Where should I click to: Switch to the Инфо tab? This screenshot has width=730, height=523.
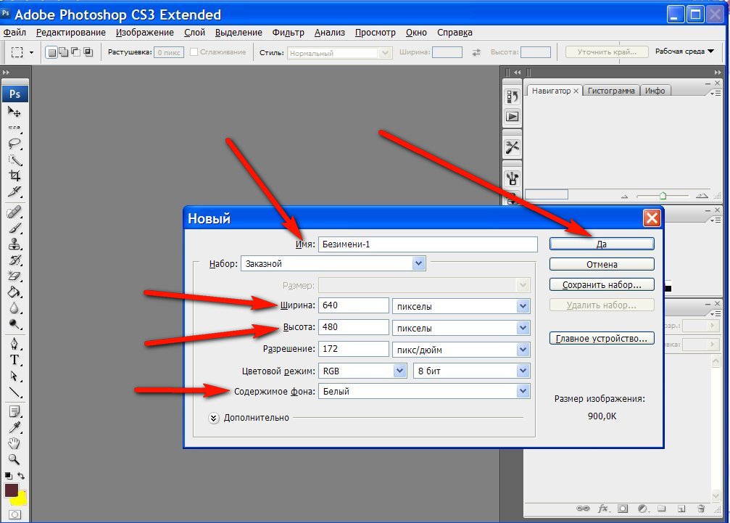655,91
